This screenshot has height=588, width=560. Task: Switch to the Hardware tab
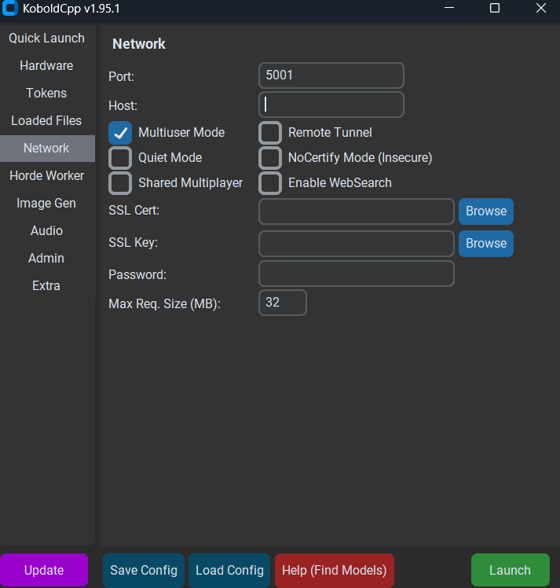tap(46, 65)
